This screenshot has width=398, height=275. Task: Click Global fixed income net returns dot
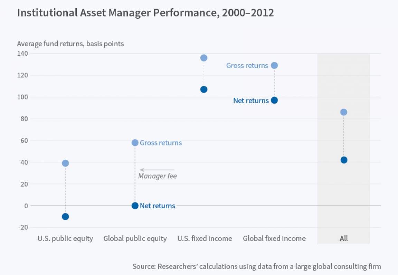274,100
